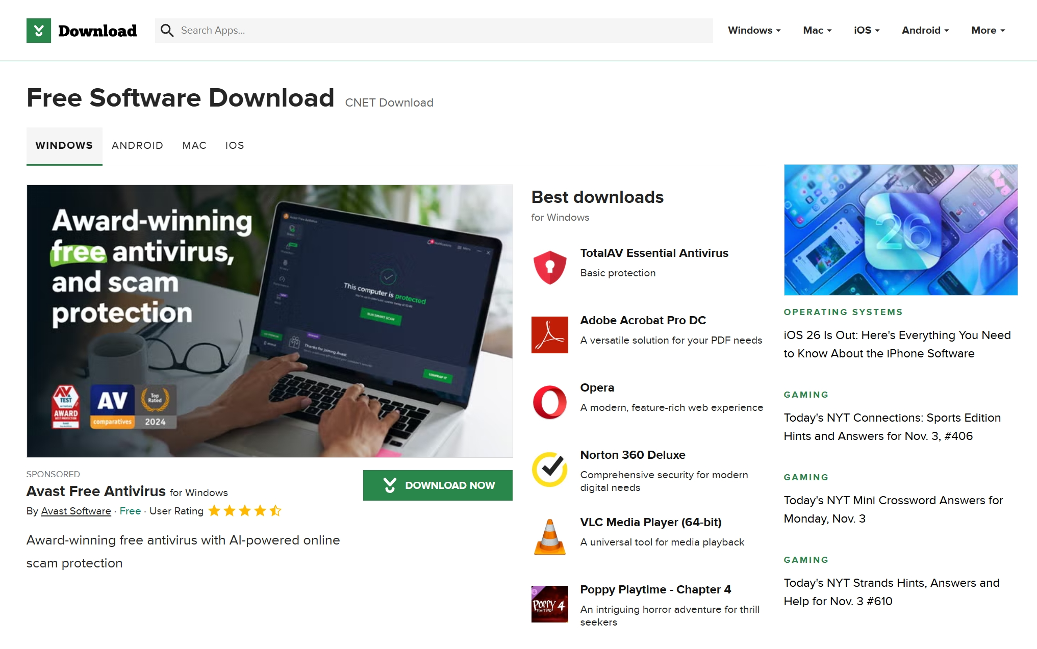
Task: Open Avast Free Antivirus title link
Action: pyautogui.click(x=96, y=491)
